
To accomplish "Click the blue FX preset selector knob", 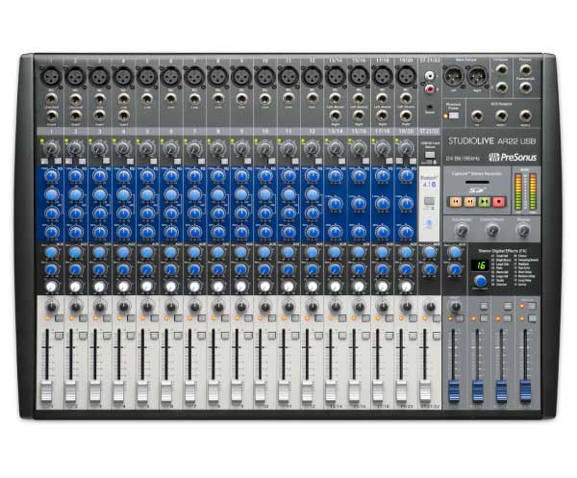I will point(480,281).
